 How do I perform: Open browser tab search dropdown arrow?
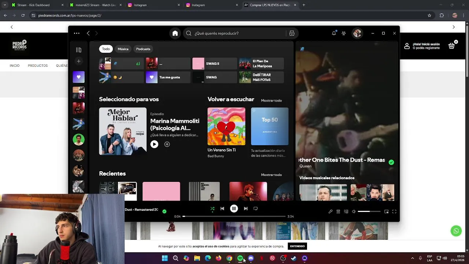tap(5, 5)
